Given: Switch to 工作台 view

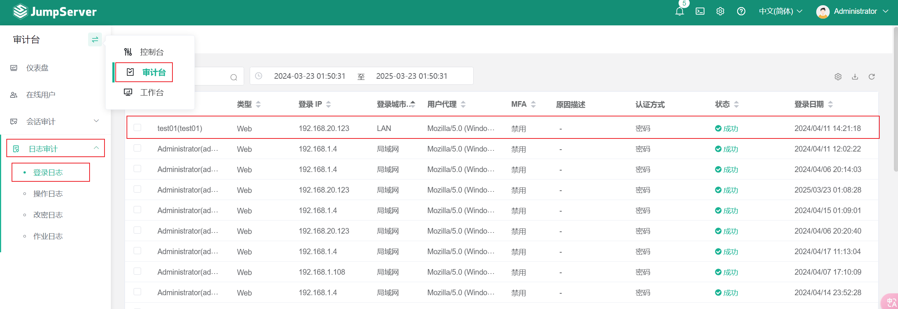Looking at the screenshot, I should tap(152, 92).
